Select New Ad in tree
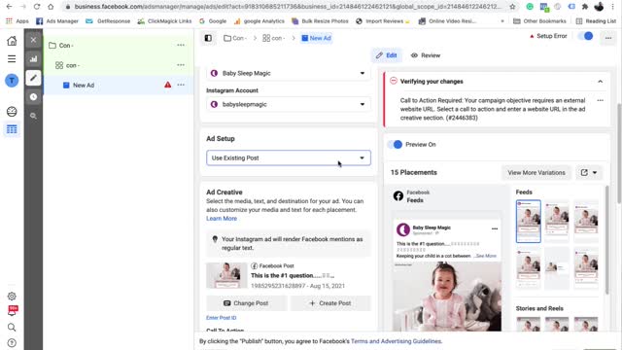Screen dimensions: 622x350 click(x=119, y=85)
